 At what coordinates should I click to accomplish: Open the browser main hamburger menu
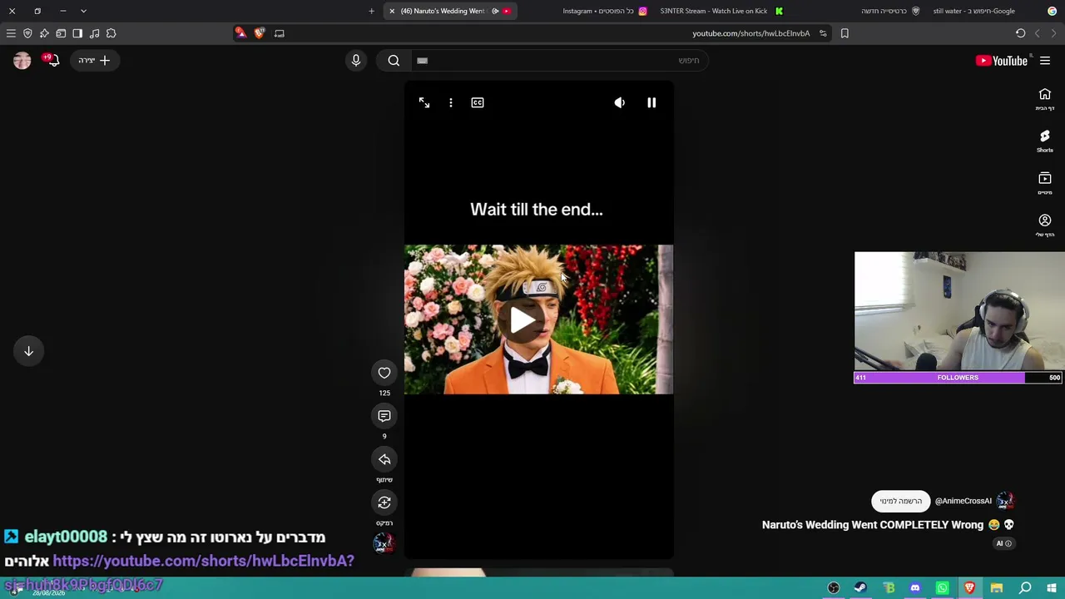(x=11, y=33)
